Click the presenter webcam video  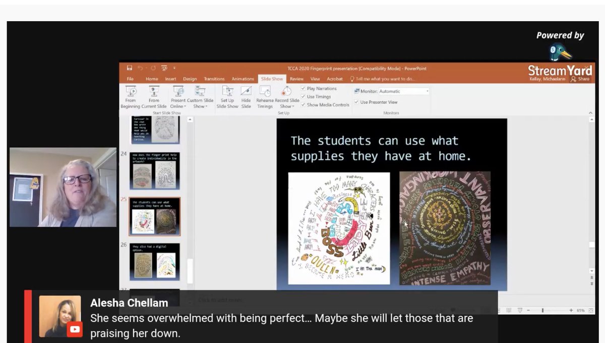click(63, 187)
